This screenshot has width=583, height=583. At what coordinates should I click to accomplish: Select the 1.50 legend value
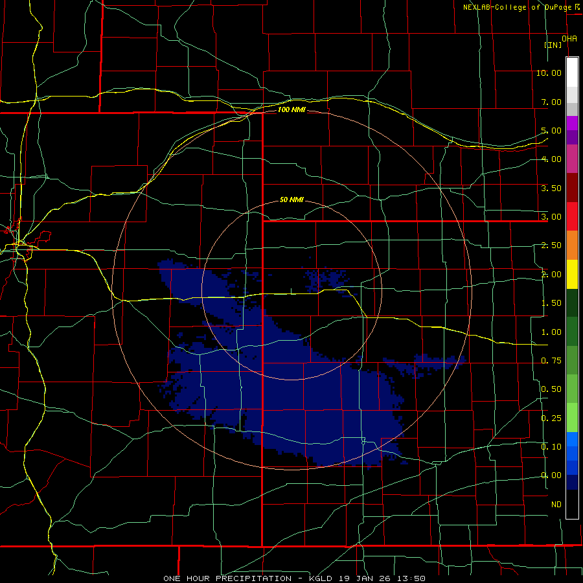551,303
